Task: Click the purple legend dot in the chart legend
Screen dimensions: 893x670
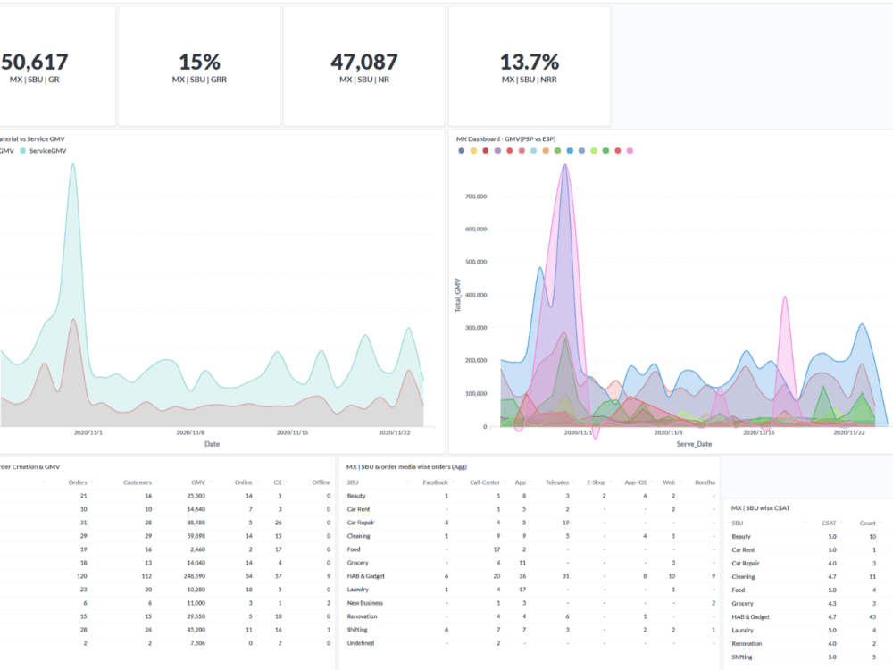Action: pyautogui.click(x=498, y=149)
